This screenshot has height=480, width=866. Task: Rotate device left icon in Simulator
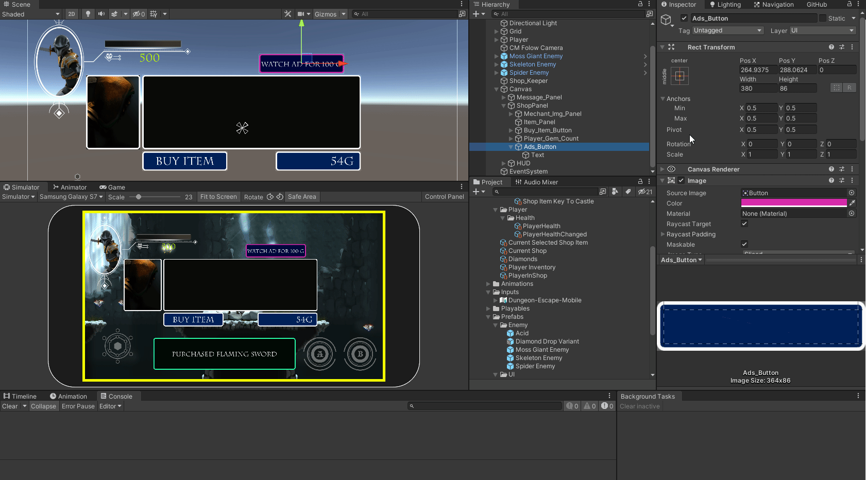(x=270, y=197)
